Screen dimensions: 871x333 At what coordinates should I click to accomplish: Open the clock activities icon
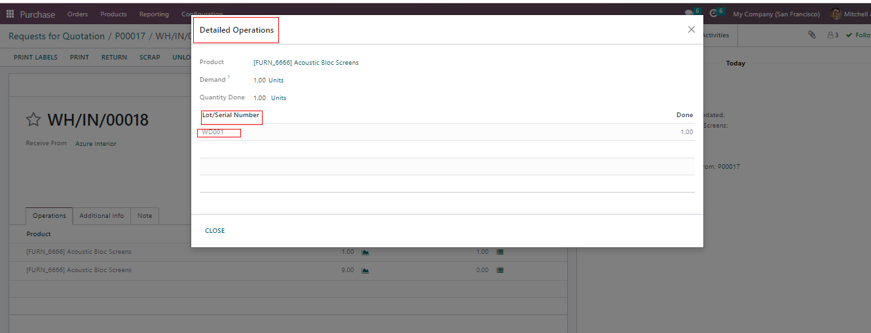coord(714,13)
